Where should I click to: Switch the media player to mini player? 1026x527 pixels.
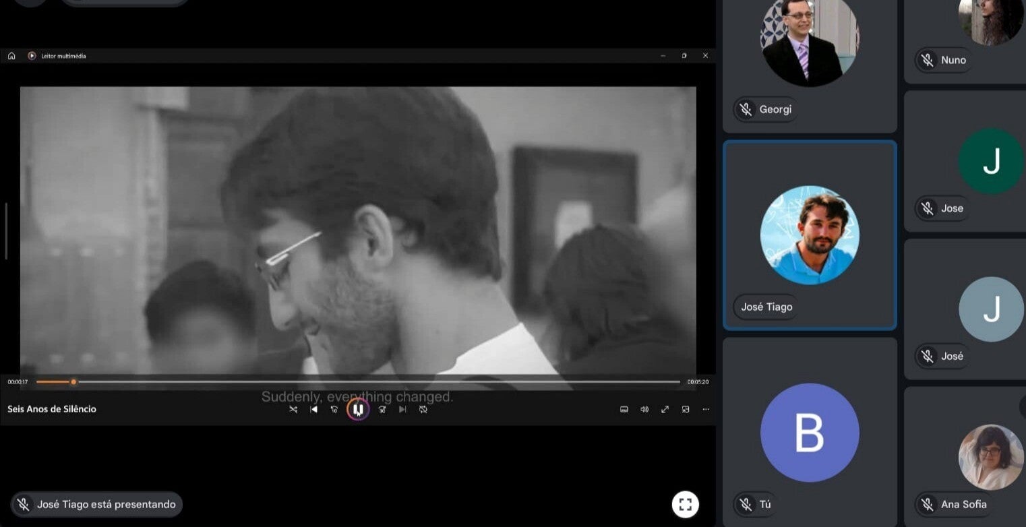pyautogui.click(x=686, y=409)
